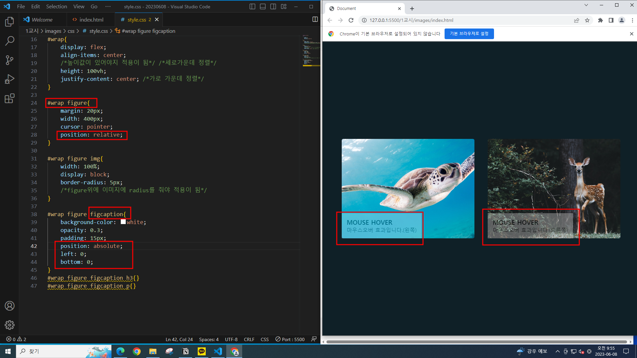Image resolution: width=637 pixels, height=358 pixels.
Task: Open the Explorer view in activity bar
Action: click(x=10, y=22)
